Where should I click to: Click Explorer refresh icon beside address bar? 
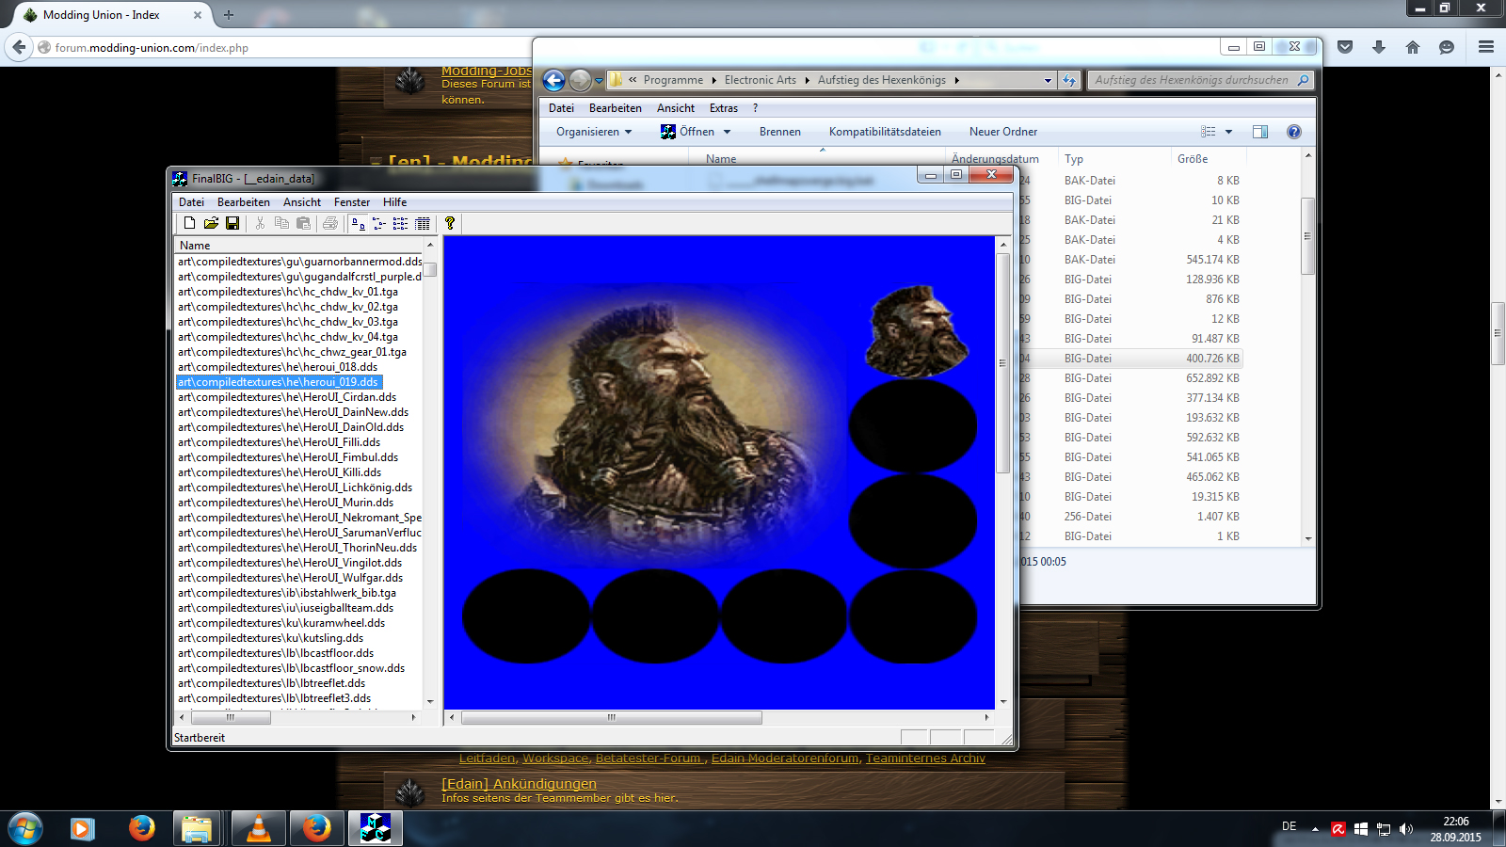[1069, 80]
